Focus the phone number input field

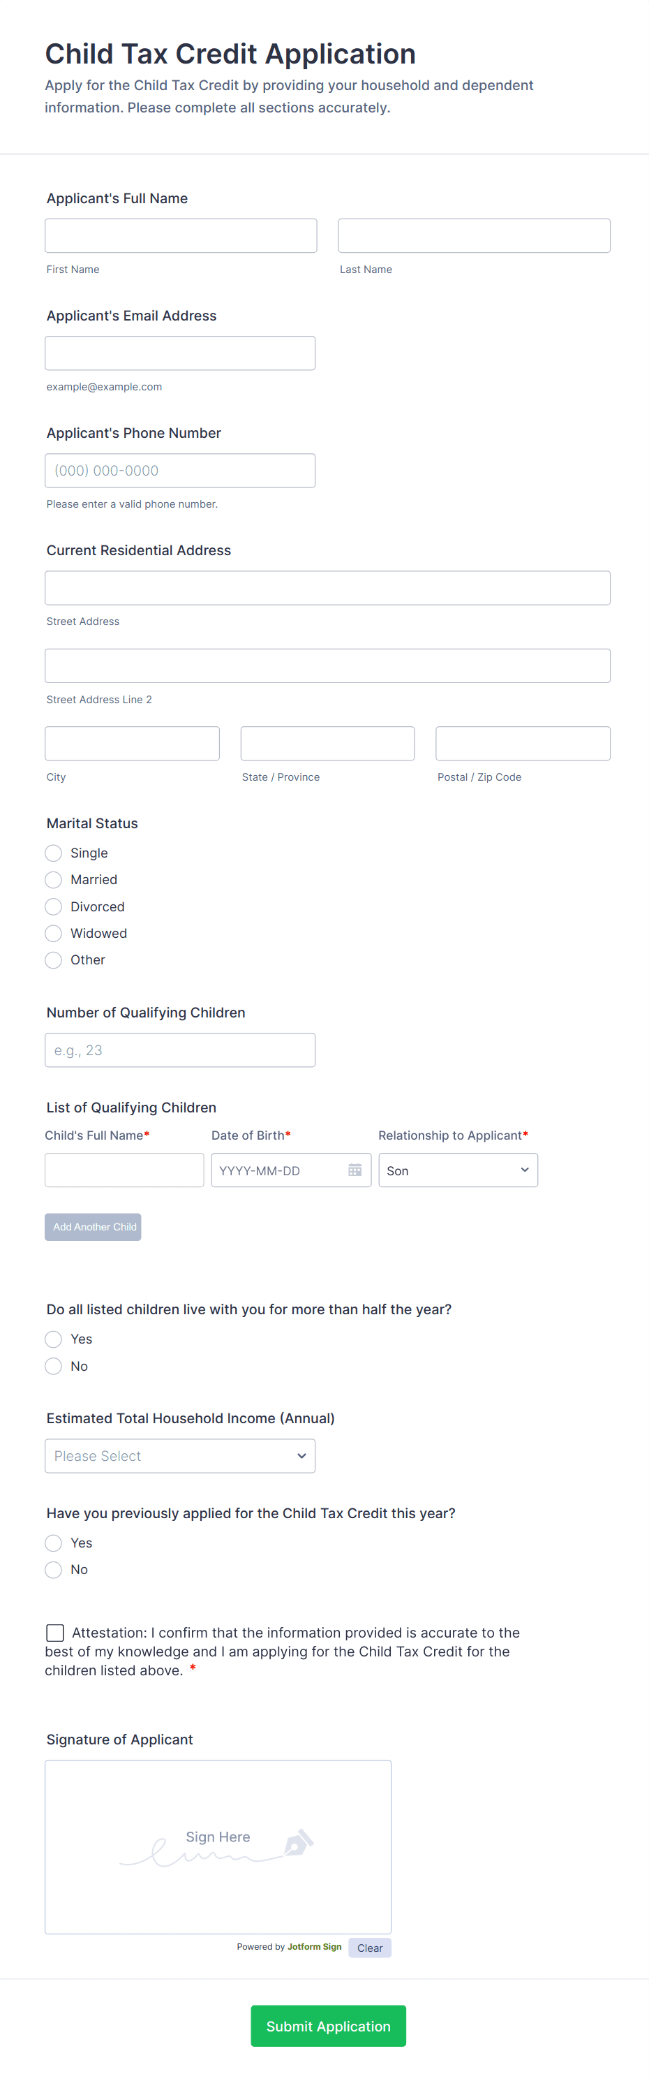179,470
